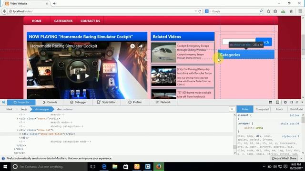
Task: Open the bookmarks list icon
Action: click(x=275, y=11)
